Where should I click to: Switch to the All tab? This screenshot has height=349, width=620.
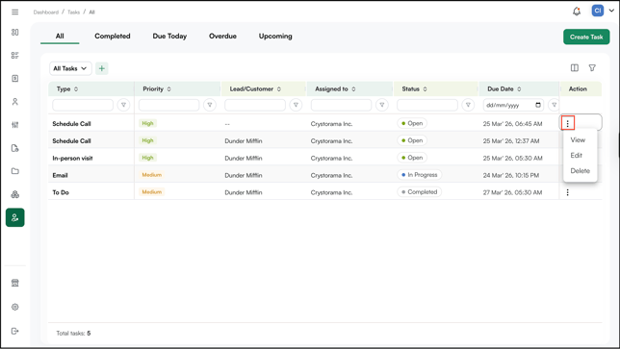click(60, 36)
